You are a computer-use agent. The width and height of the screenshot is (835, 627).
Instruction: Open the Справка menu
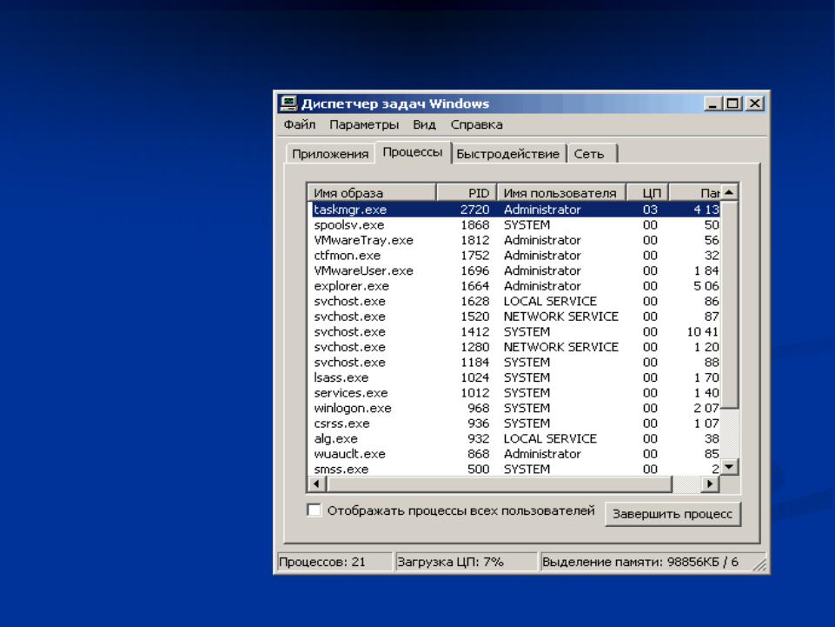tap(476, 124)
